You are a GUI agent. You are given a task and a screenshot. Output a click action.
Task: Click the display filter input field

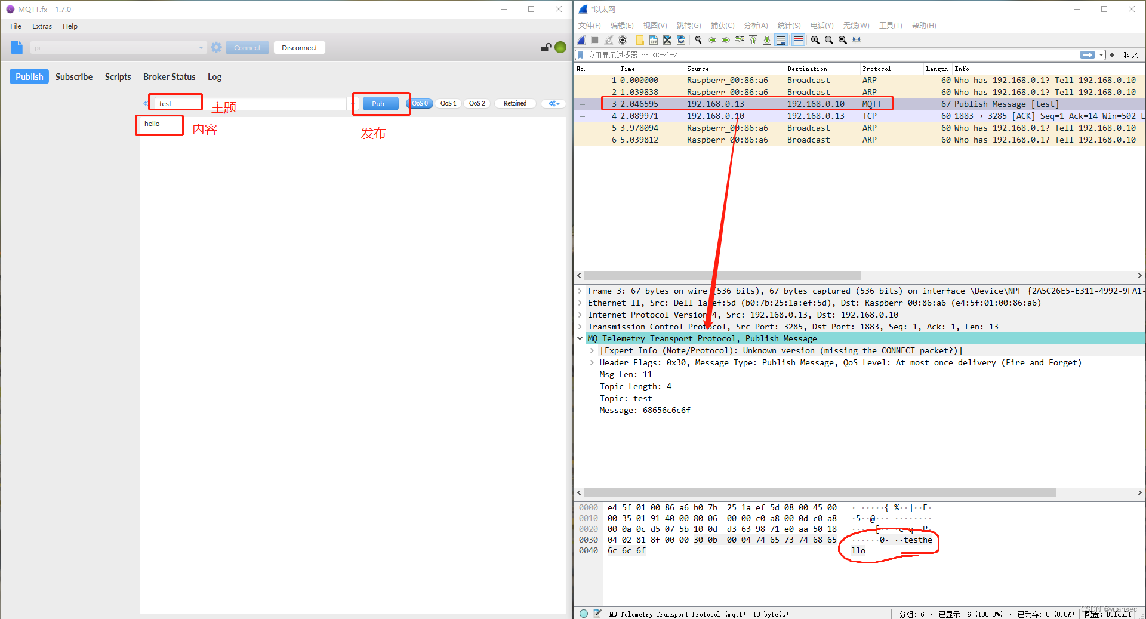pos(833,55)
